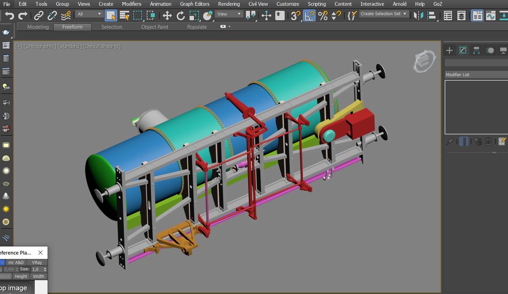The height and width of the screenshot is (294, 508).
Task: Open the Create tab plus icon
Action: [449, 51]
